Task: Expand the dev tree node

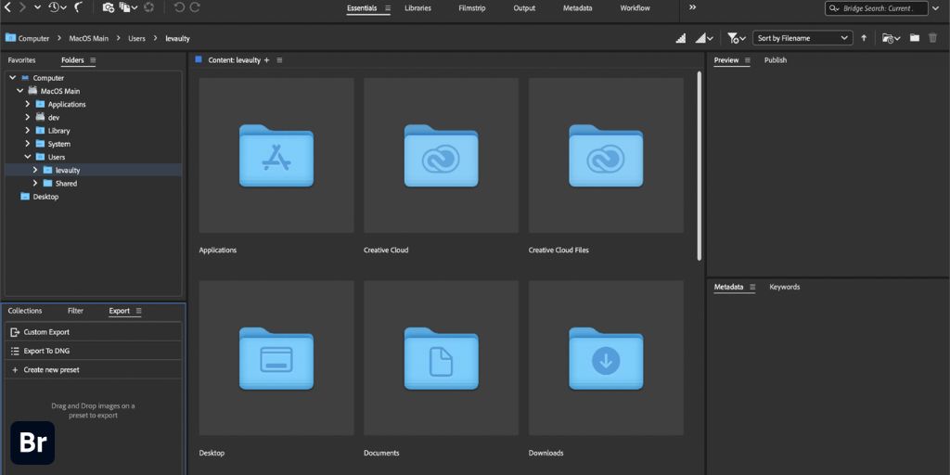Action: point(27,117)
